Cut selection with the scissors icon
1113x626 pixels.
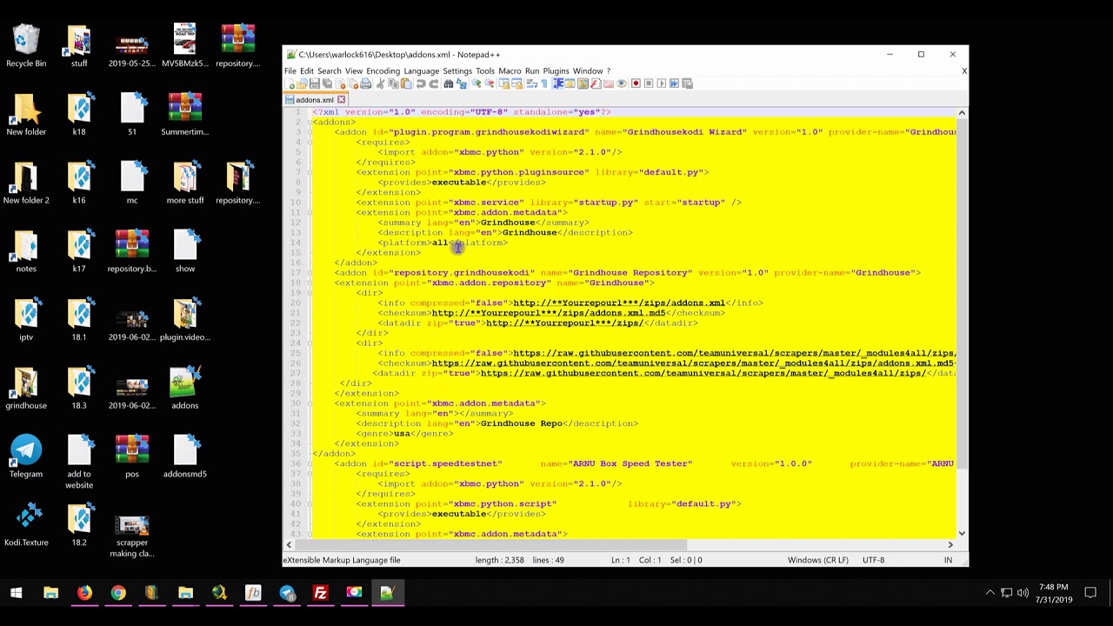click(x=380, y=83)
